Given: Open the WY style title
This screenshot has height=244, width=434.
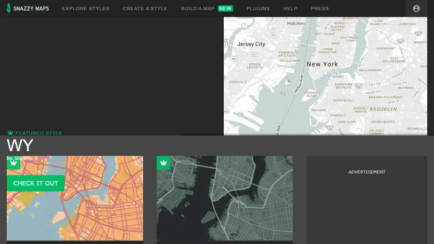Looking at the screenshot, I should point(20,146).
